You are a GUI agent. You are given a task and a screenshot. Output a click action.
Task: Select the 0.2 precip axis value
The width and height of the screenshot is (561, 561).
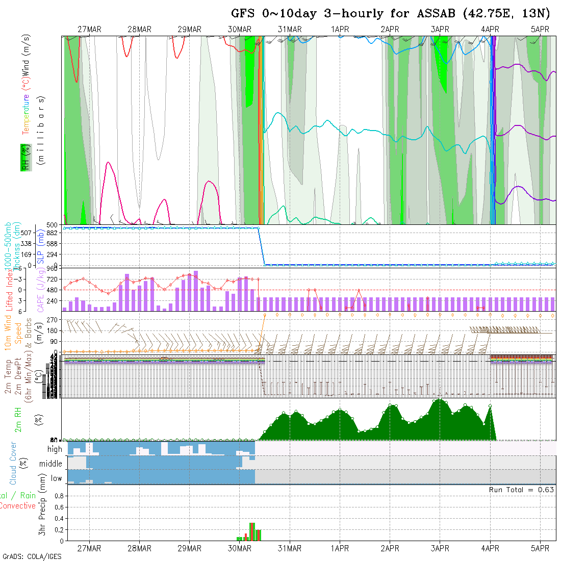(59, 529)
